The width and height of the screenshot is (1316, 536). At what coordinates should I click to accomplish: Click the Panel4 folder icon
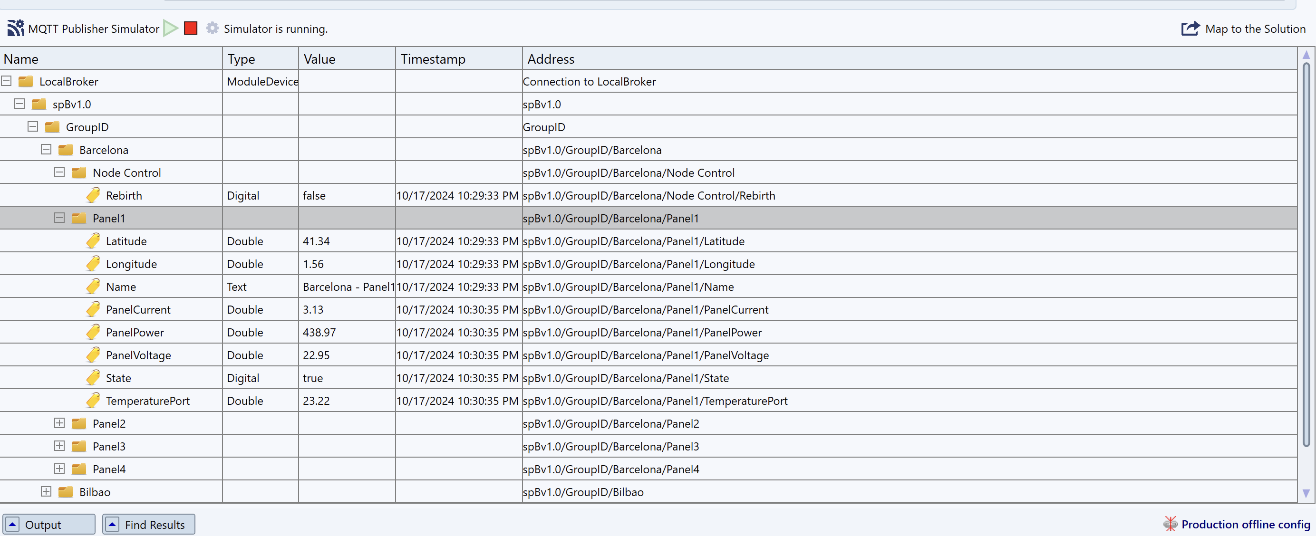point(78,469)
